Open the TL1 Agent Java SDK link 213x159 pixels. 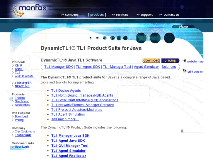coord(68,141)
